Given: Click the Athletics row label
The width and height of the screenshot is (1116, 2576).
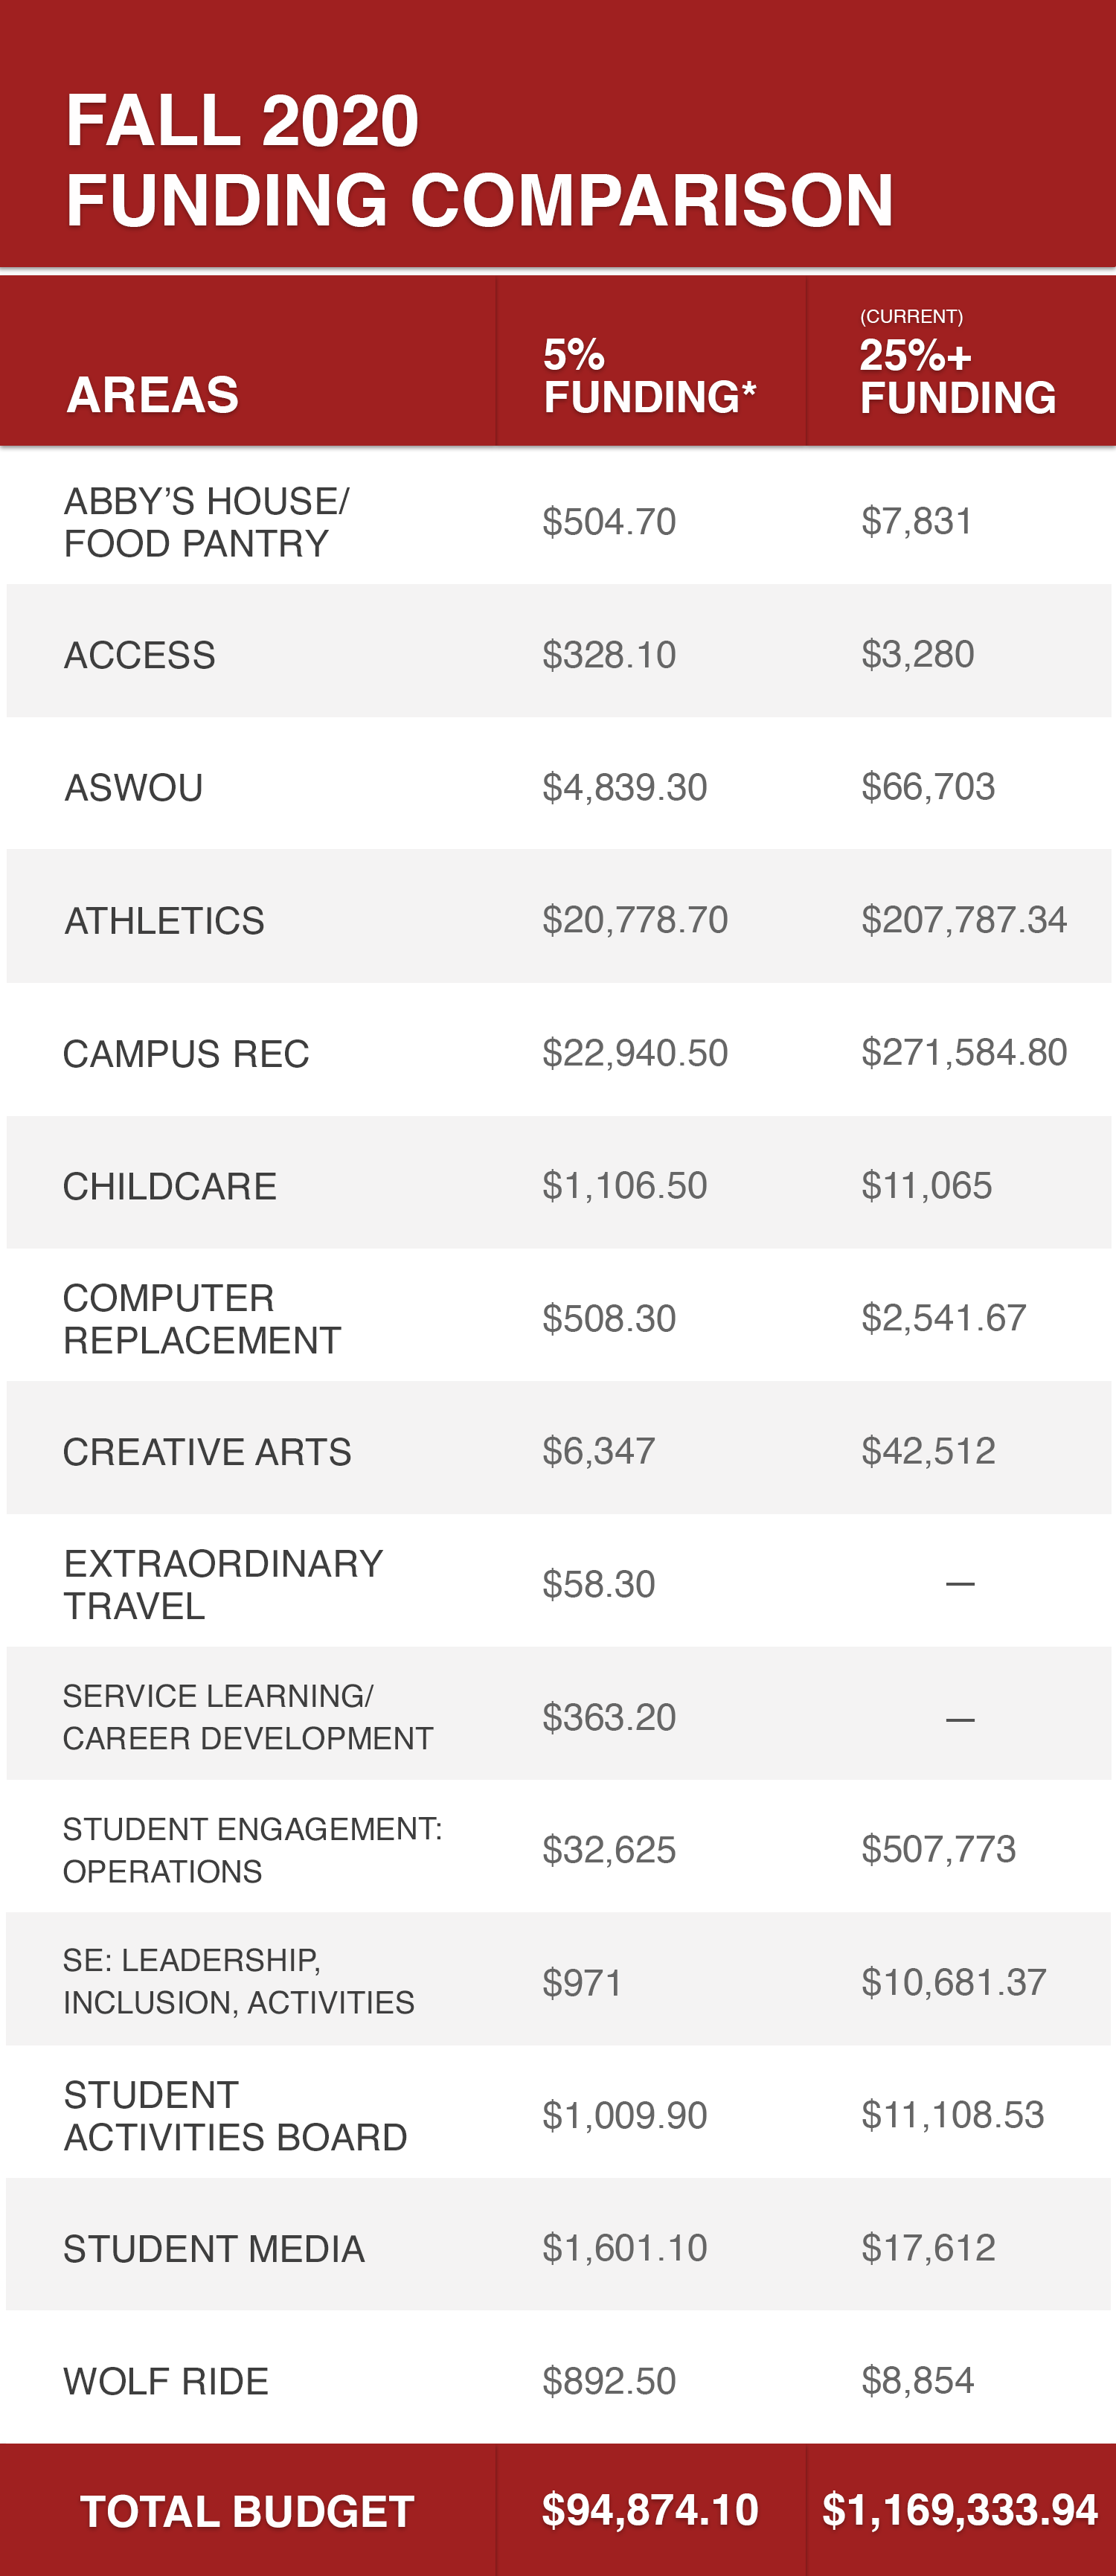Looking at the screenshot, I should point(165,921).
